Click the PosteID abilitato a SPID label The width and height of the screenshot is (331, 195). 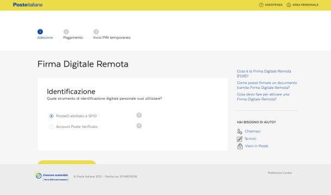pyautogui.click(x=76, y=116)
